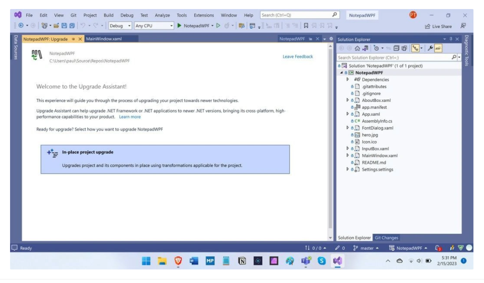Open Word from the taskbar
Screen dimensions: 484x283
pos(194,261)
